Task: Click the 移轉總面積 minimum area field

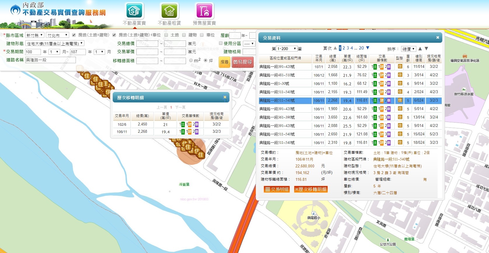Action: coord(147,61)
